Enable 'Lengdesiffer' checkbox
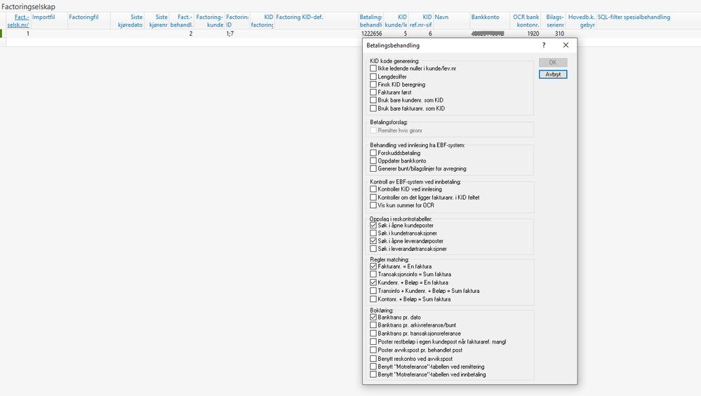701x396 pixels. [373, 76]
